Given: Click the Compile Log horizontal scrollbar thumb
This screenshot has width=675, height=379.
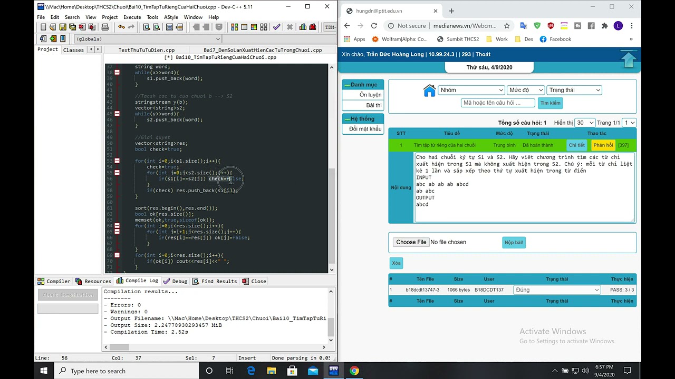Looking at the screenshot, I should [x=119, y=347].
